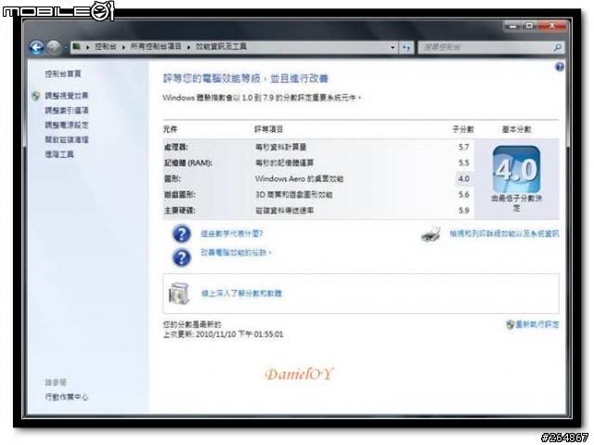Viewport: 594px width, 445px height.
Task: Select the 處理器 row label
Action: (176, 147)
